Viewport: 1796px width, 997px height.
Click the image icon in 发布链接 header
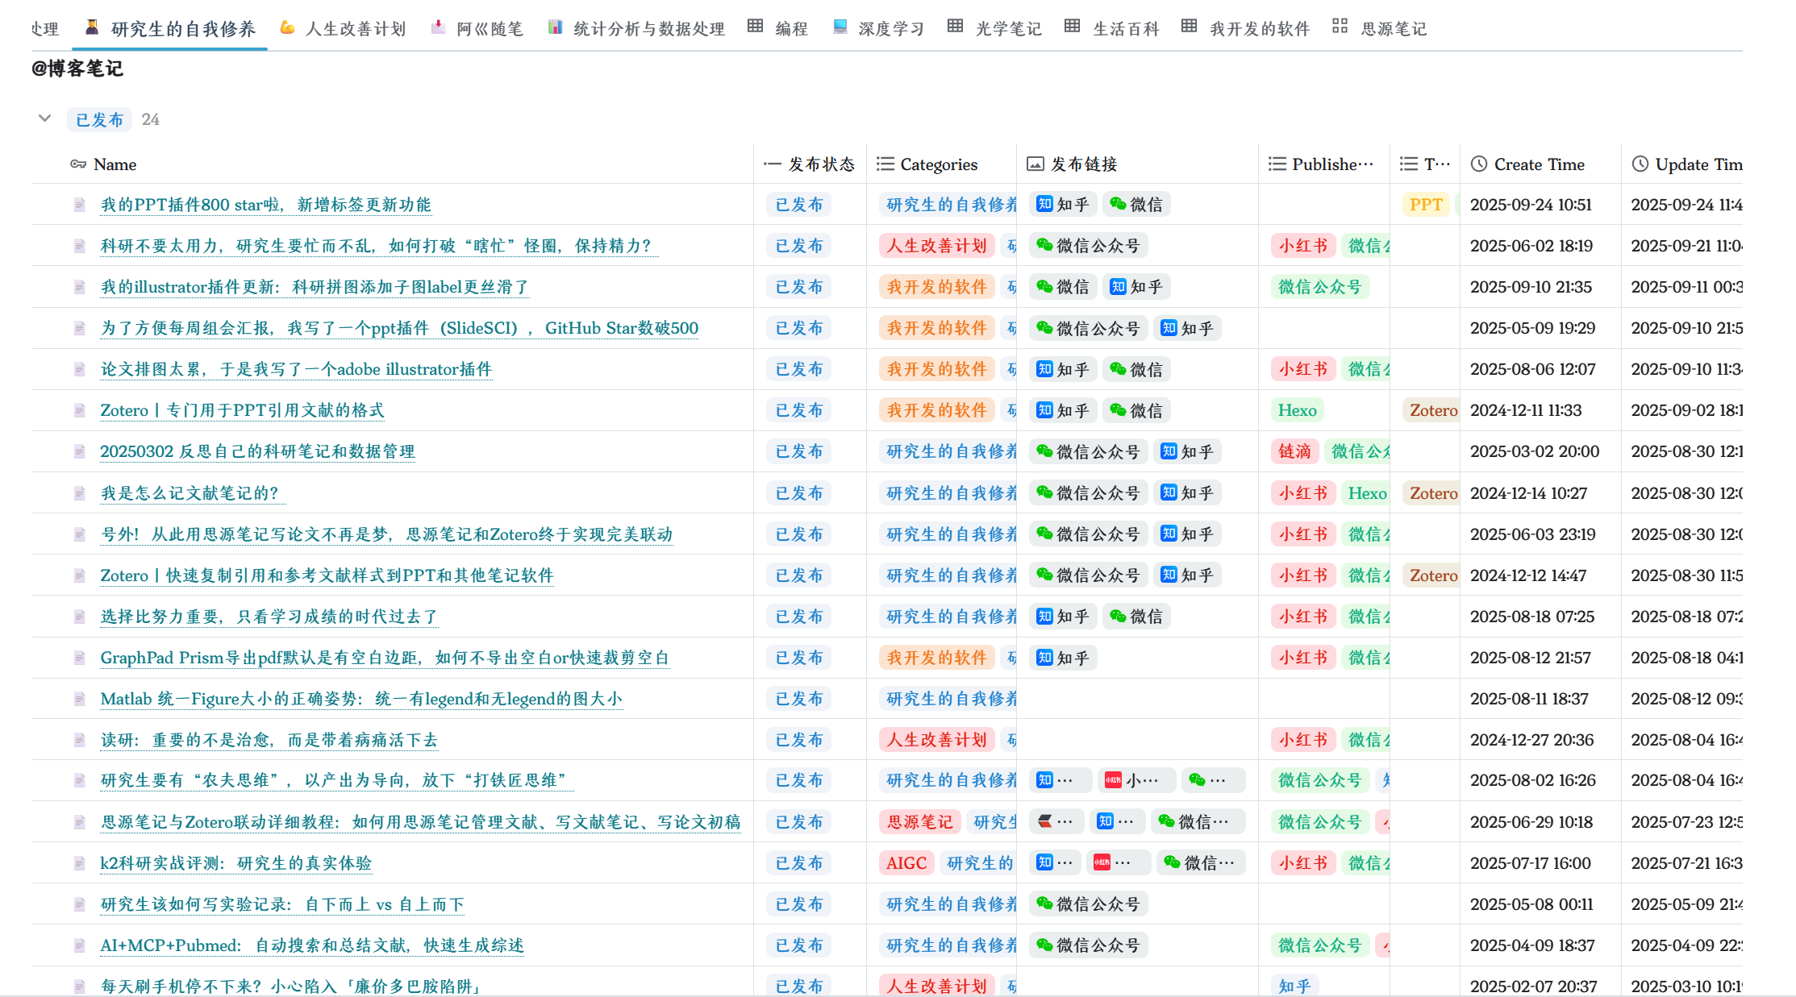1035,164
